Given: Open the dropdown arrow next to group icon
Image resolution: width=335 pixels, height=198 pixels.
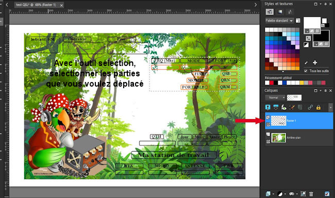Looking at the screenshot, I should [297, 194].
